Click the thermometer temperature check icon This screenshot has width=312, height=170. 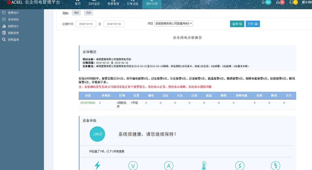(204, 166)
